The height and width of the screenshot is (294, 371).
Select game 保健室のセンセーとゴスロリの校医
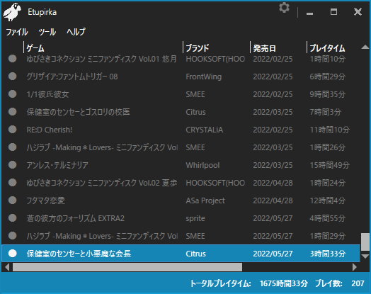[x=79, y=112]
